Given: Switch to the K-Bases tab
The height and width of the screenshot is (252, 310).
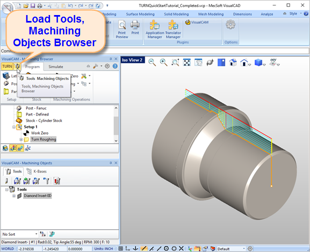Looking at the screenshot, I should point(37,171).
